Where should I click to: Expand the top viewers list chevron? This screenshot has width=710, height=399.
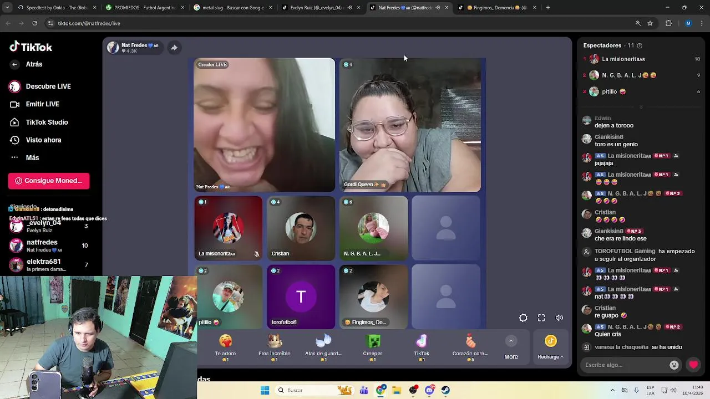pyautogui.click(x=641, y=106)
